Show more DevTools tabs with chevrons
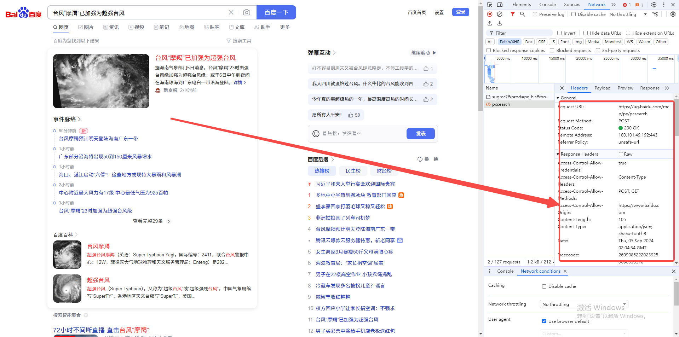Viewport: 679px width, 337px height. (x=614, y=5)
